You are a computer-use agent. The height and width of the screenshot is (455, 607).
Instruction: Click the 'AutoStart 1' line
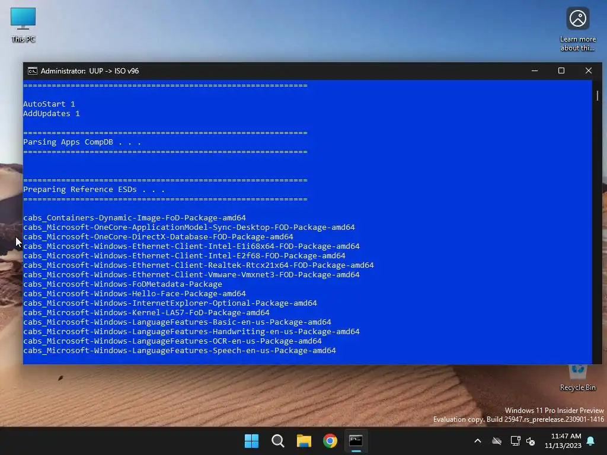point(49,104)
